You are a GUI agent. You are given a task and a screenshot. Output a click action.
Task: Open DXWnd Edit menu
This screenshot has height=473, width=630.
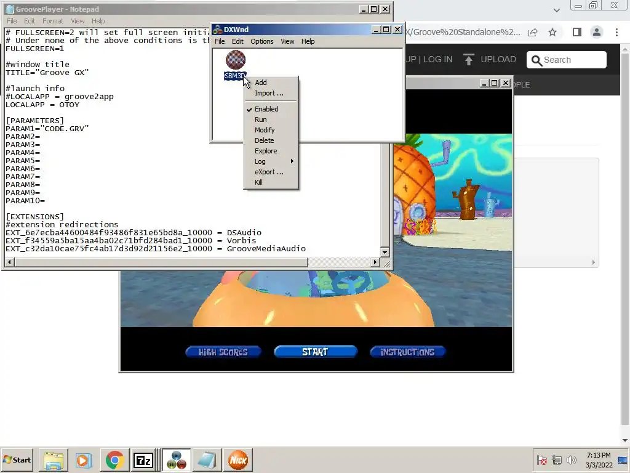point(237,41)
